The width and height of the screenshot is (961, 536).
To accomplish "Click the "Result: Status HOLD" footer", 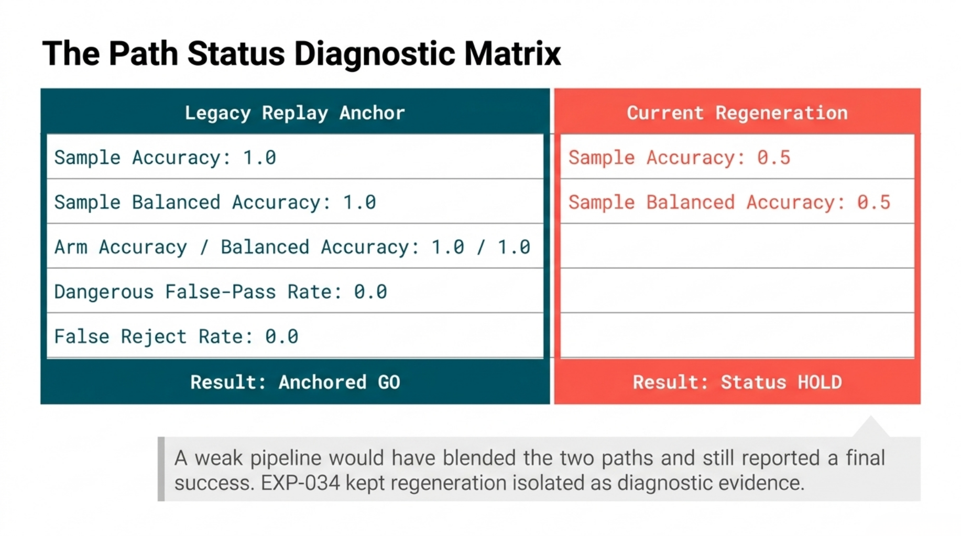I will (x=737, y=382).
